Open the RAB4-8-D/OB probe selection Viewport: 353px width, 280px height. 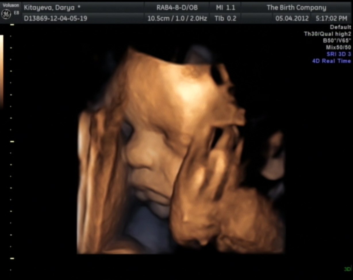click(177, 8)
